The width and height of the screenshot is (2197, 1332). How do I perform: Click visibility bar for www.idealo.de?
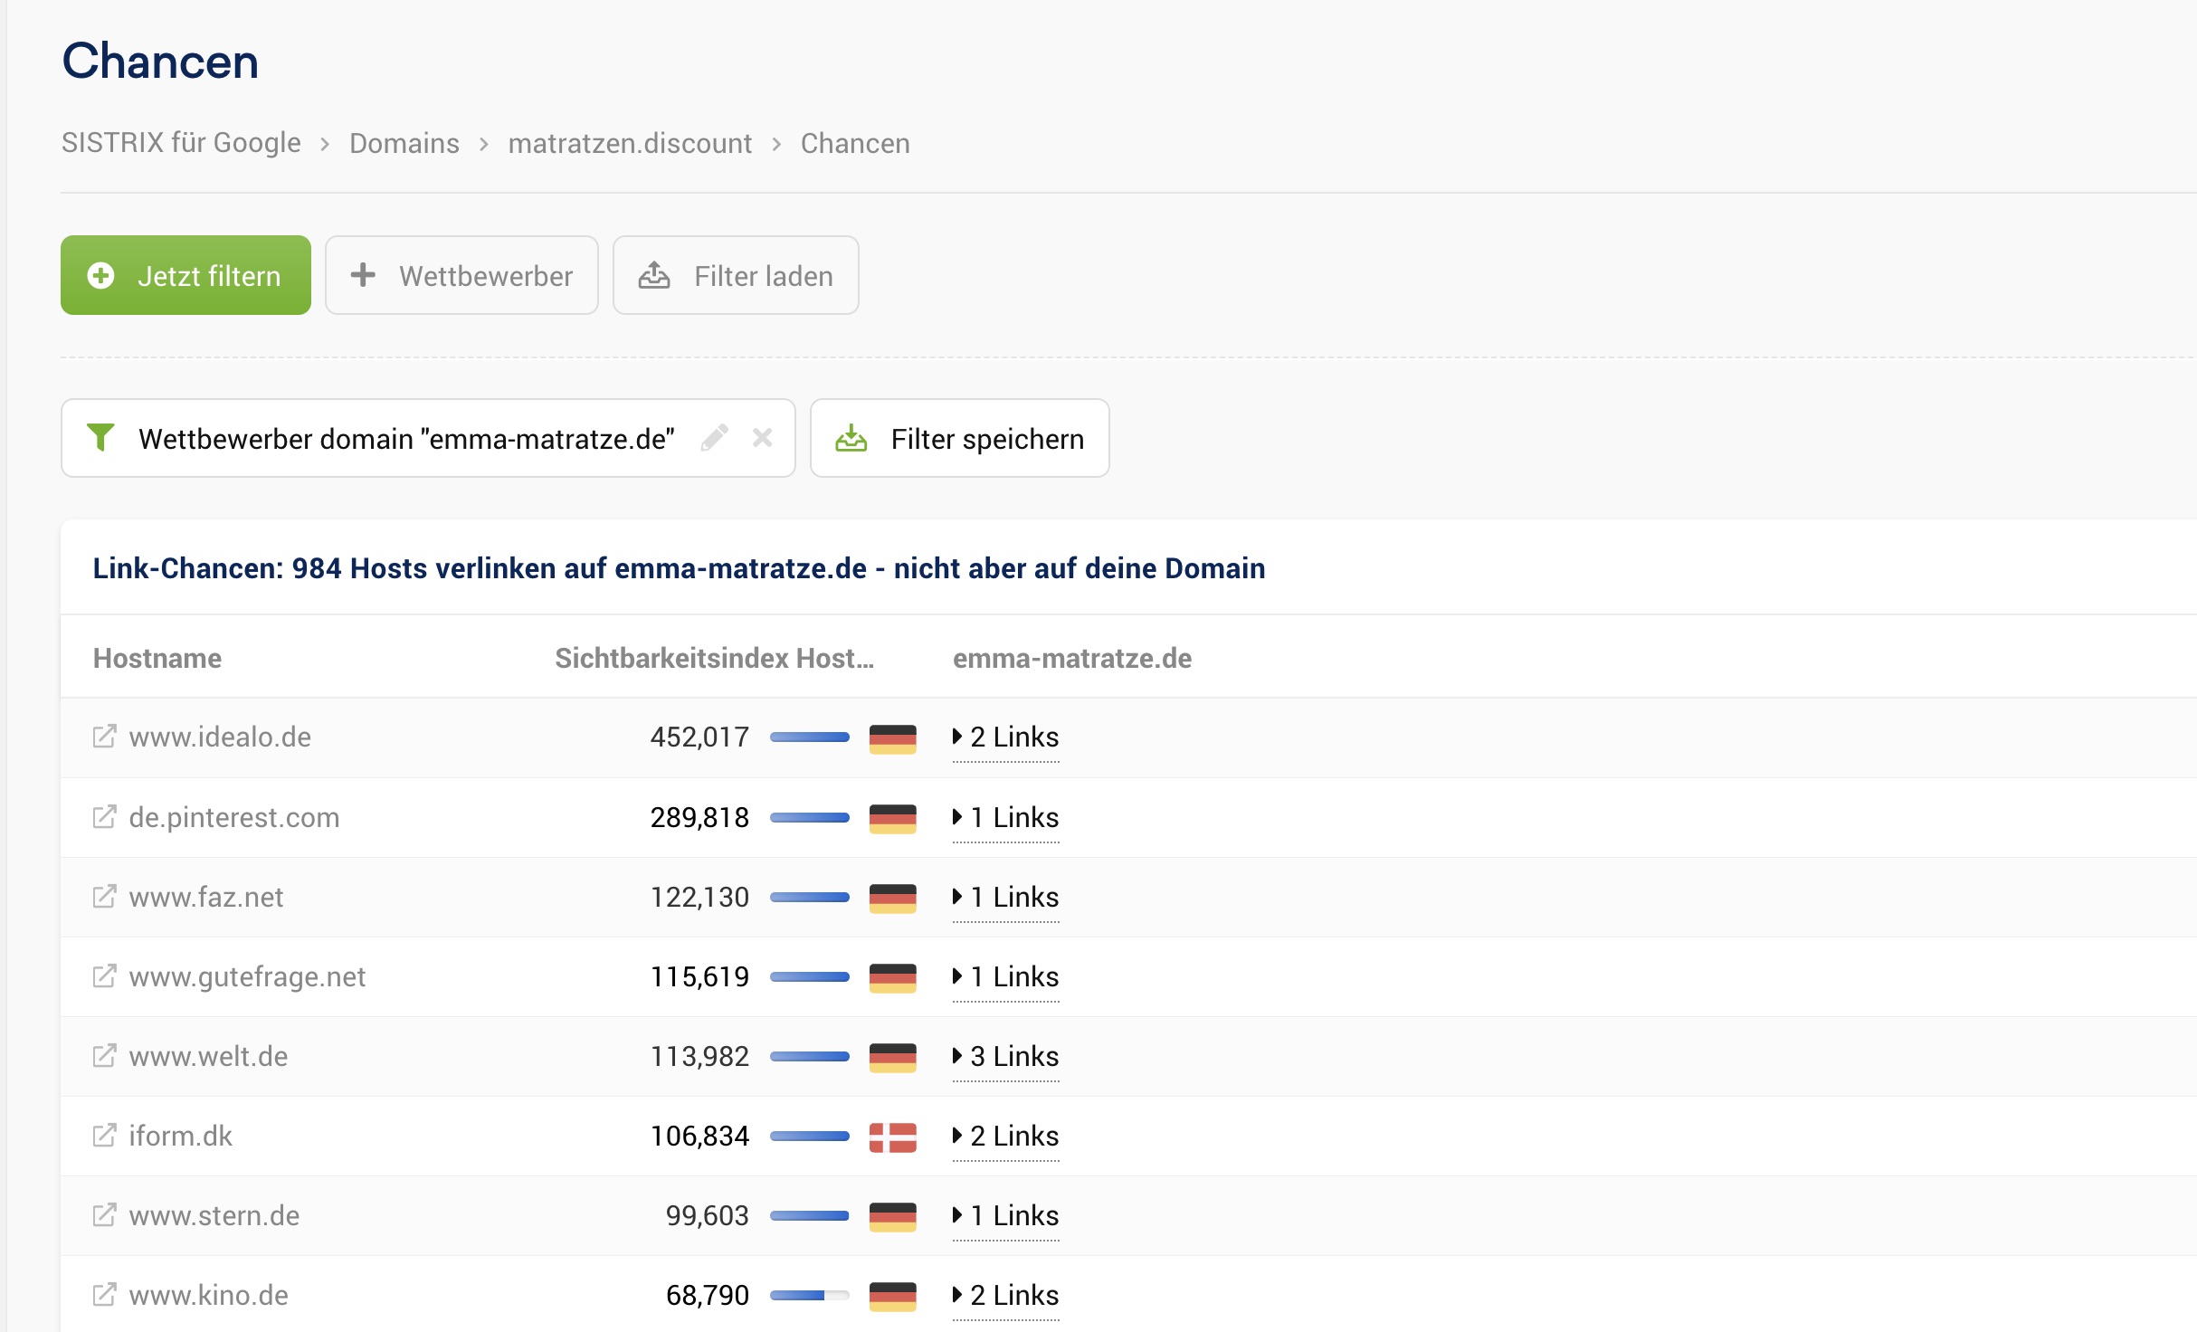(809, 737)
